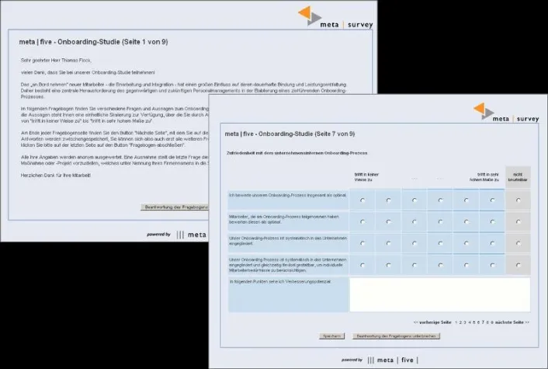The width and height of the screenshot is (548, 369).
Task: Go to '<< vorherige Seite'
Action: [432, 322]
